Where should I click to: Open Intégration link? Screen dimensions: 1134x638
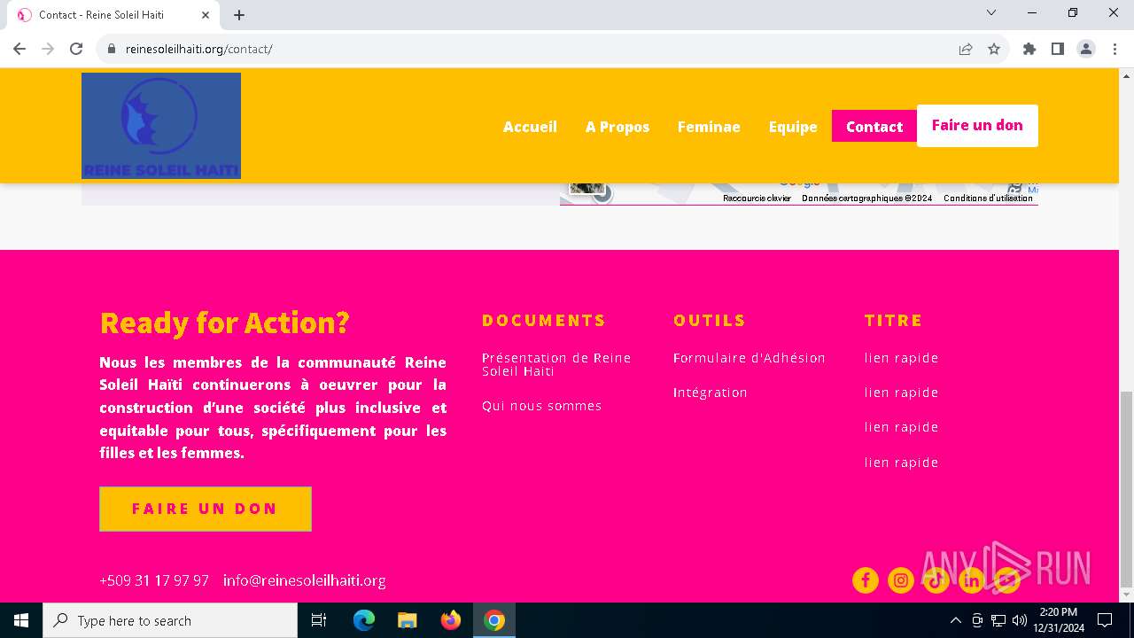711,393
